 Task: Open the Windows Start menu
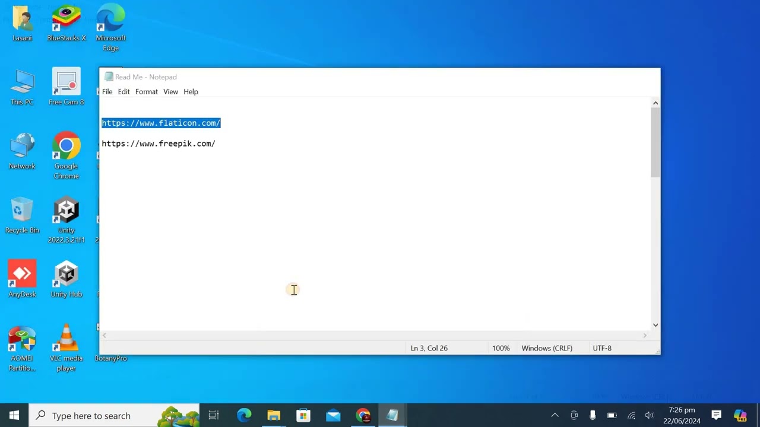pos(14,415)
